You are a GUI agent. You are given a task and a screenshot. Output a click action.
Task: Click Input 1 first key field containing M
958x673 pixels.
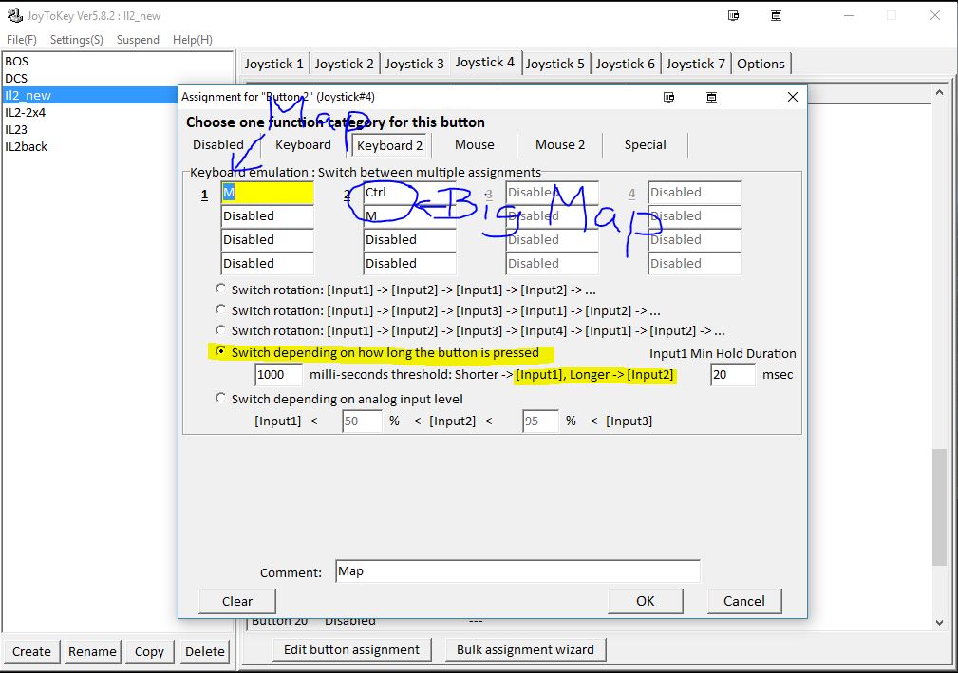coord(268,193)
